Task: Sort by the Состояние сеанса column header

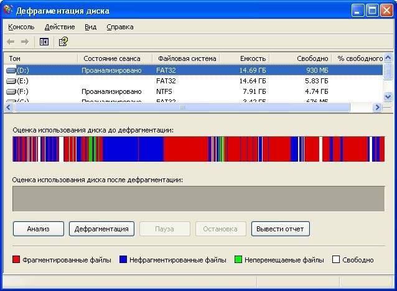Action: [114, 58]
